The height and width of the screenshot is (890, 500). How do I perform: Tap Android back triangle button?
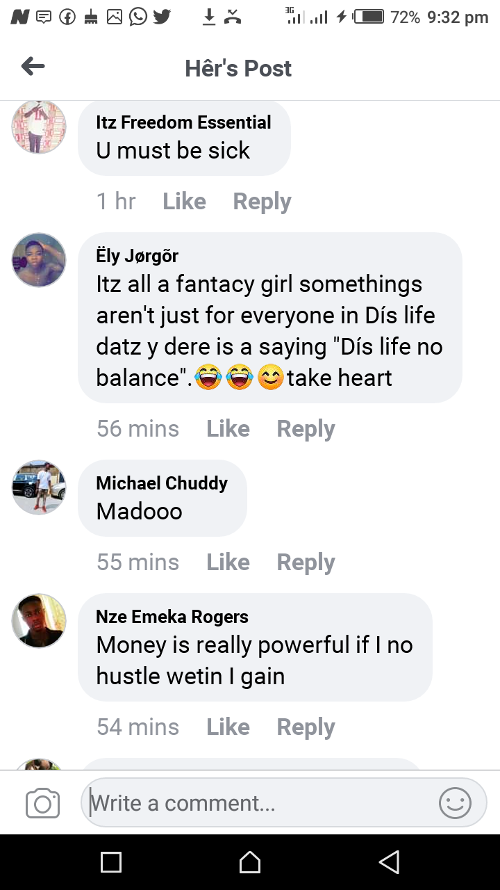tap(389, 862)
